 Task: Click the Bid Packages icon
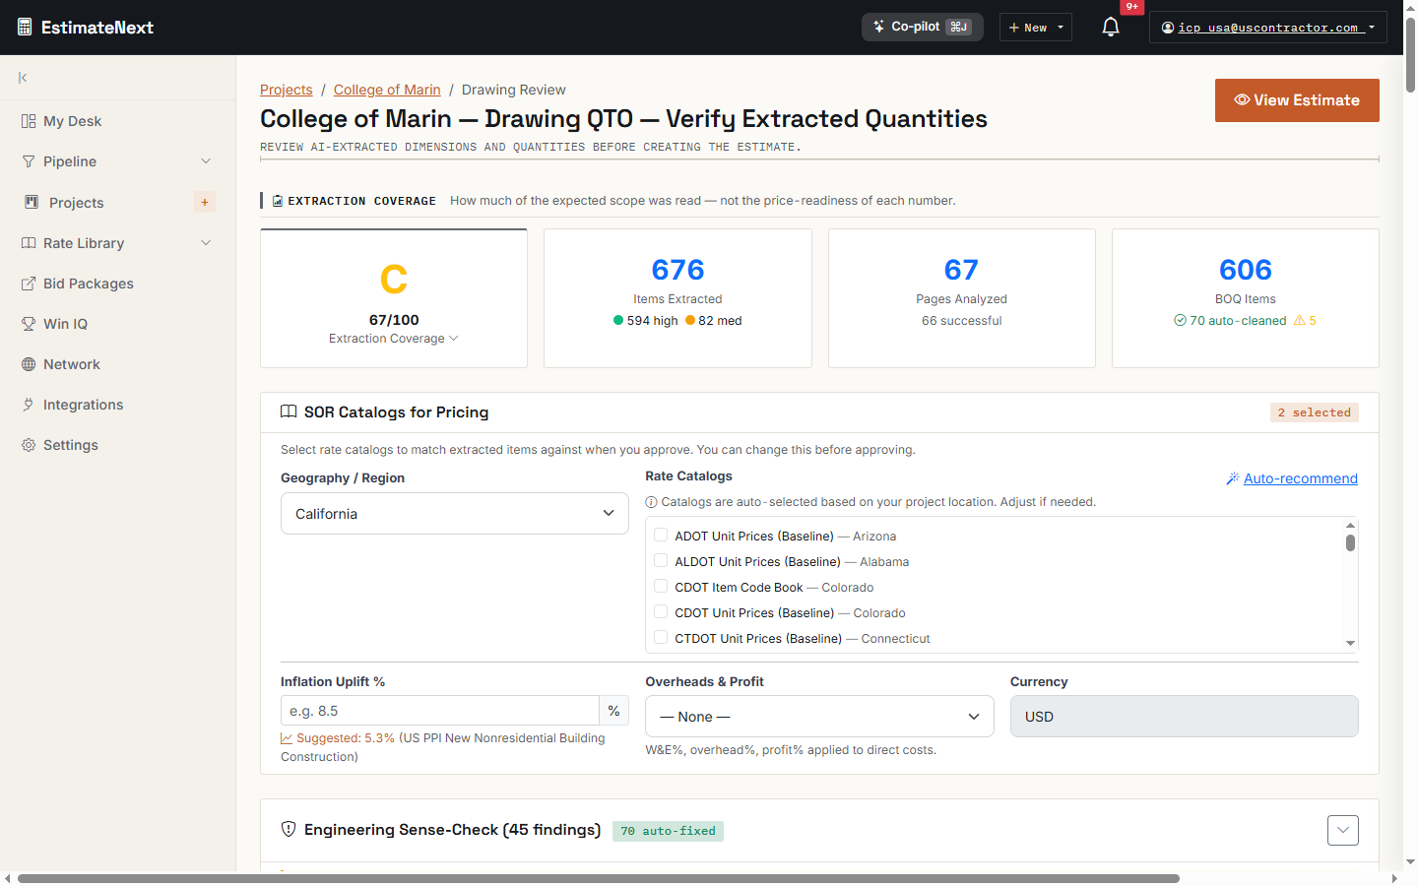(x=29, y=284)
